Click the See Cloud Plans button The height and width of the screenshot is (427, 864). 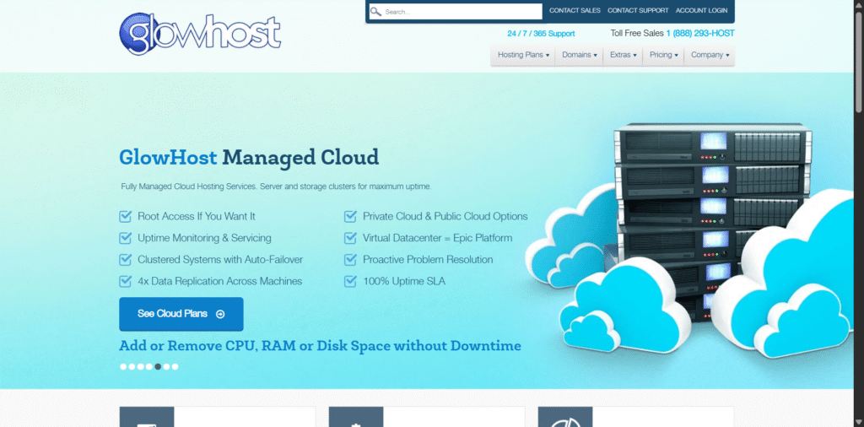181,314
